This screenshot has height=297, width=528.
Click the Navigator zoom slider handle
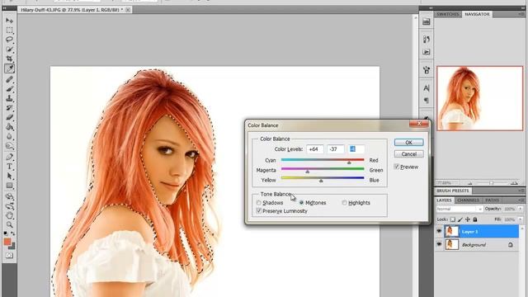tap(492, 183)
